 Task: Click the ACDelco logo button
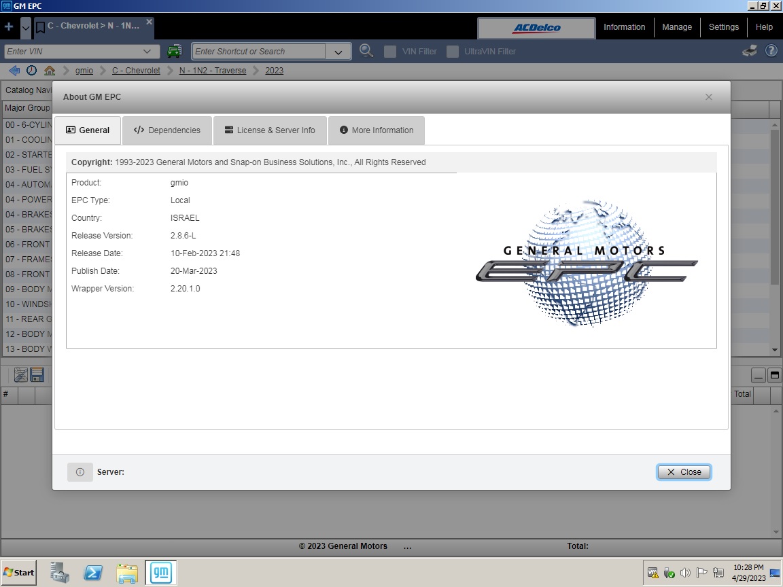coord(536,28)
